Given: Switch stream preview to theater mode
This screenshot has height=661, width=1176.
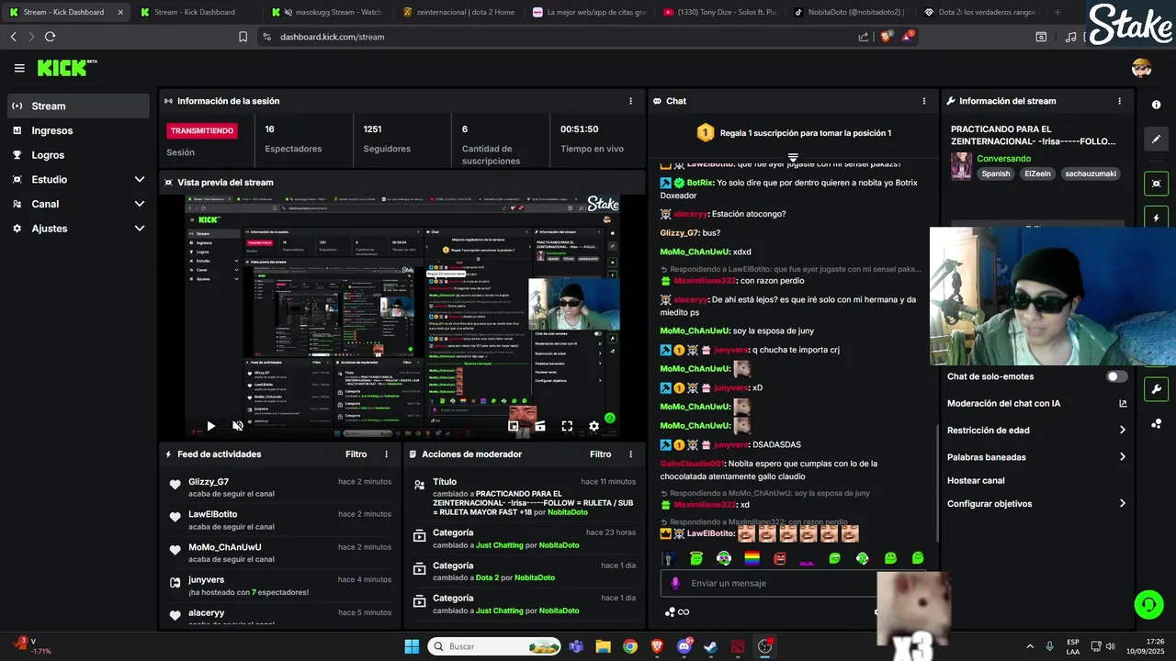Looking at the screenshot, I should click(540, 426).
